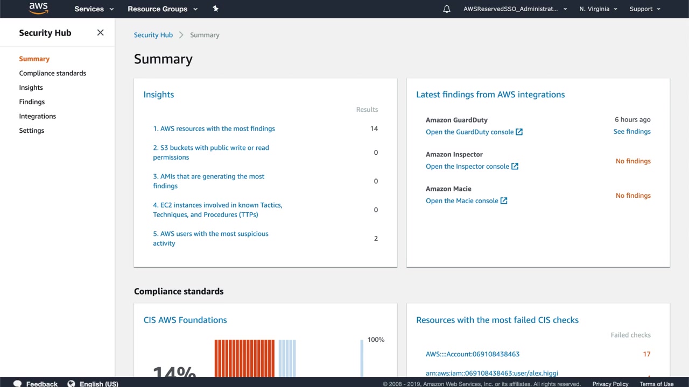Close the Security Hub side panel
Screen dimensions: 689x387
tap(100, 33)
